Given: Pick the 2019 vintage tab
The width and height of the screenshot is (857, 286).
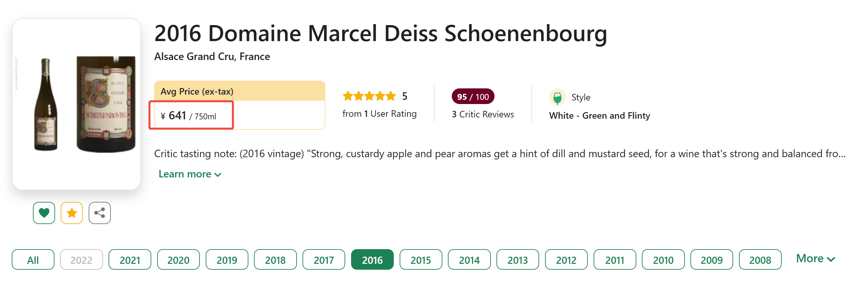Looking at the screenshot, I should click(227, 260).
